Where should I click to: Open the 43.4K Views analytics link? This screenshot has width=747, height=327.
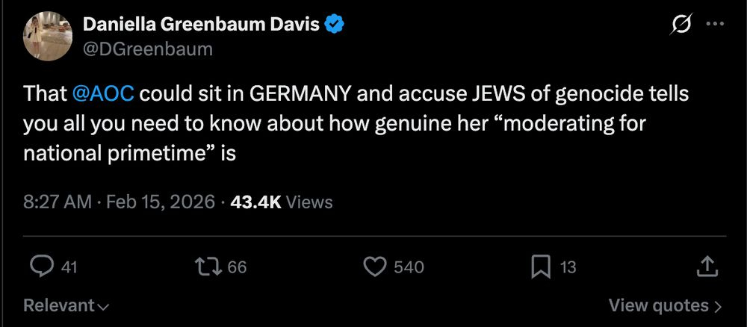click(282, 202)
